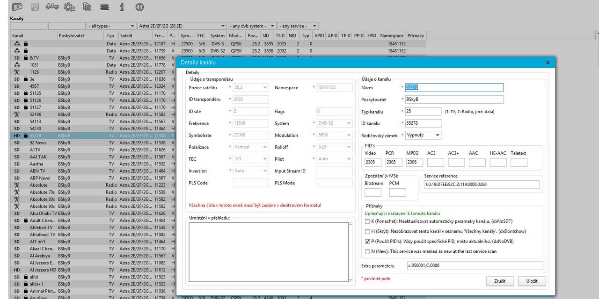Click the receiver transfer toolbar icon
This screenshot has width=599, height=299.
click(x=52, y=7)
